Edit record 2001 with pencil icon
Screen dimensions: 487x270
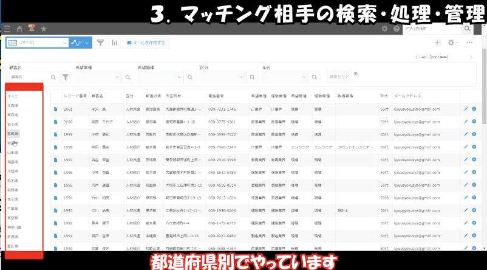[466, 109]
